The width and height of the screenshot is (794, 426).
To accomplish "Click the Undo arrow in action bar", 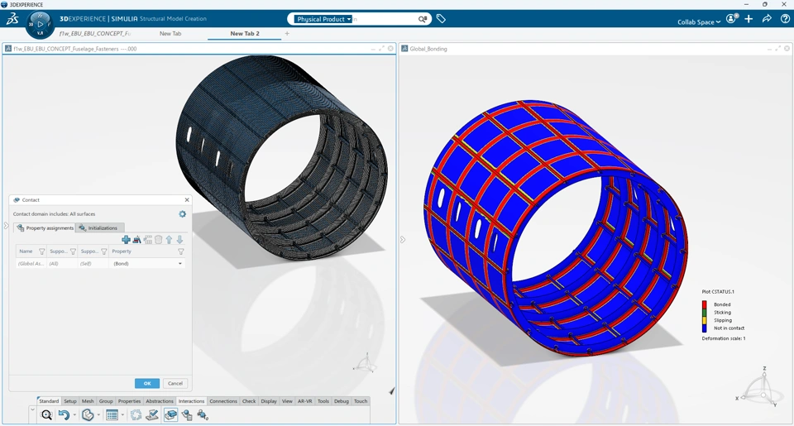I will point(64,415).
